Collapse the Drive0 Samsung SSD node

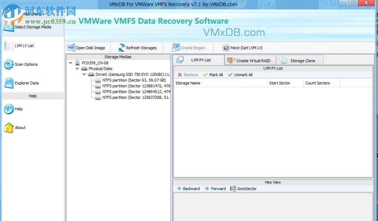[84, 74]
